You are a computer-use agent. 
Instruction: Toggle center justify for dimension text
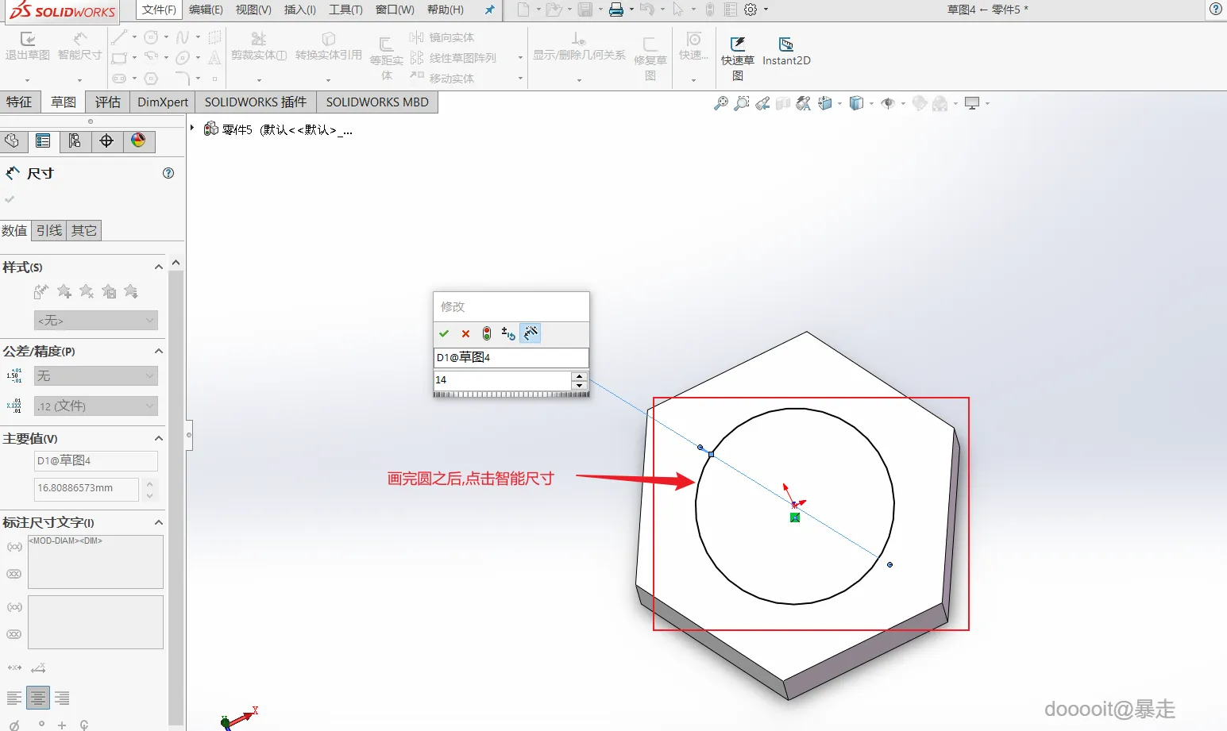pos(38,698)
